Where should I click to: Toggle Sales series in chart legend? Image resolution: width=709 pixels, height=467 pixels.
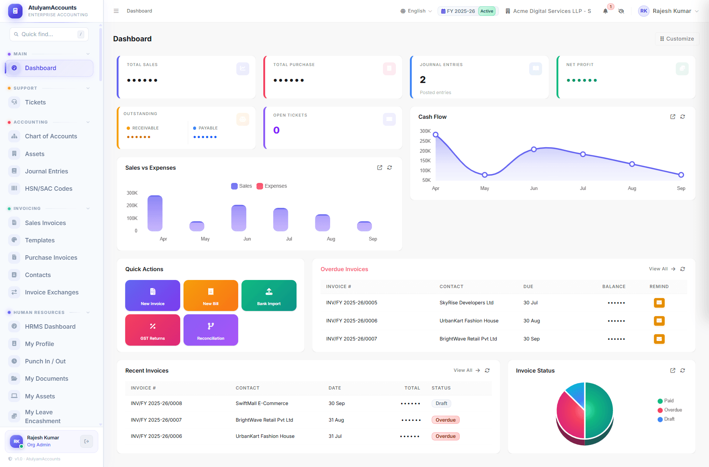click(242, 186)
